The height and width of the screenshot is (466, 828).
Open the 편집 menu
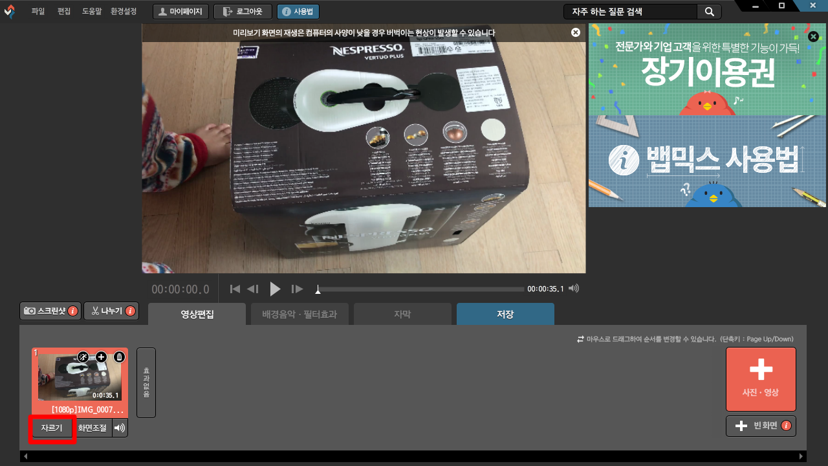(64, 12)
